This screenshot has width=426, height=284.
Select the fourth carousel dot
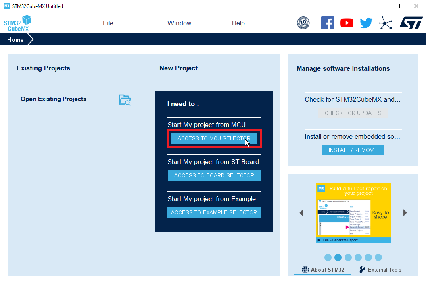[358, 257]
